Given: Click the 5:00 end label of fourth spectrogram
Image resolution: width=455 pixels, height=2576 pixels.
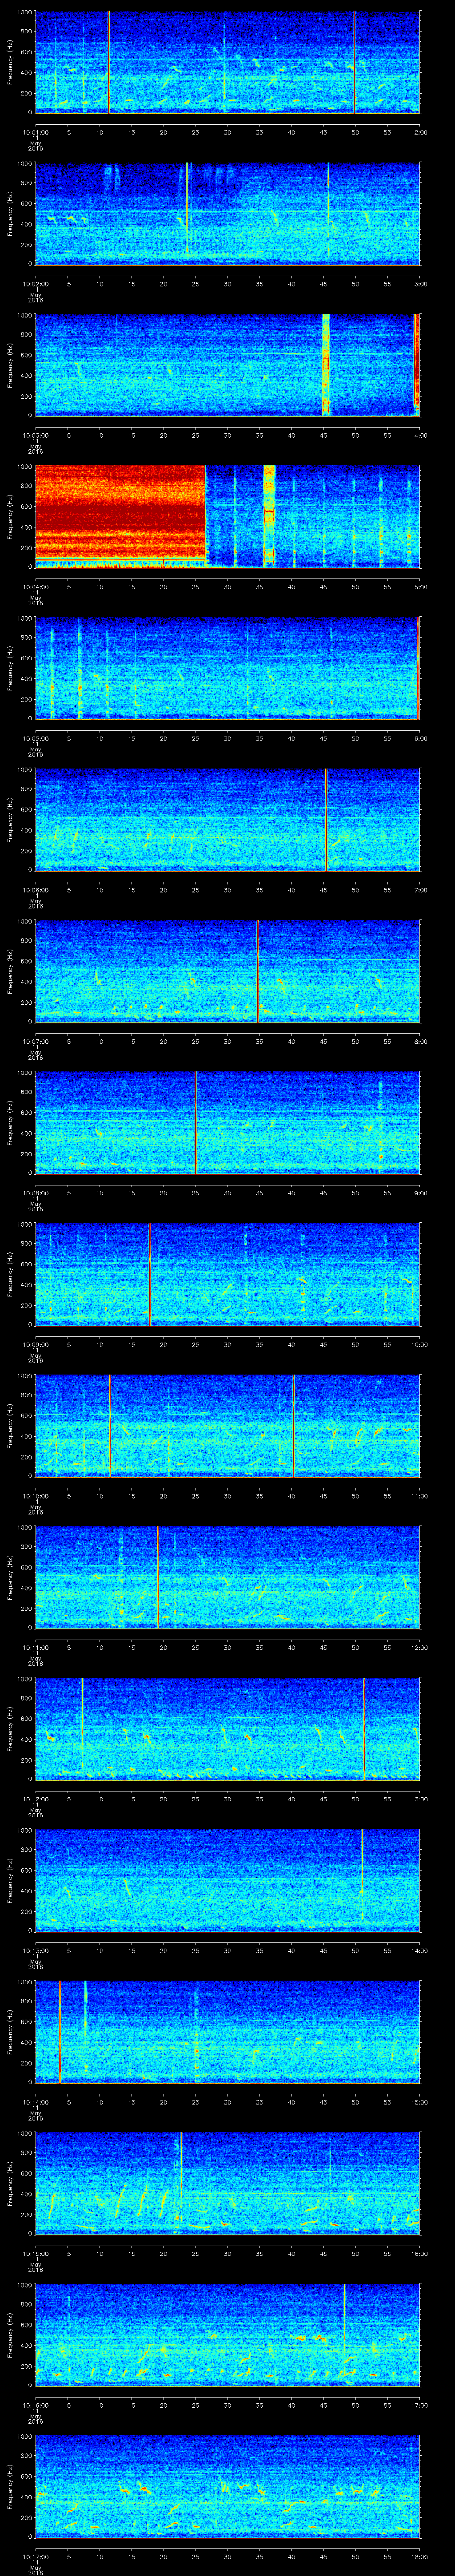Looking at the screenshot, I should (420, 587).
